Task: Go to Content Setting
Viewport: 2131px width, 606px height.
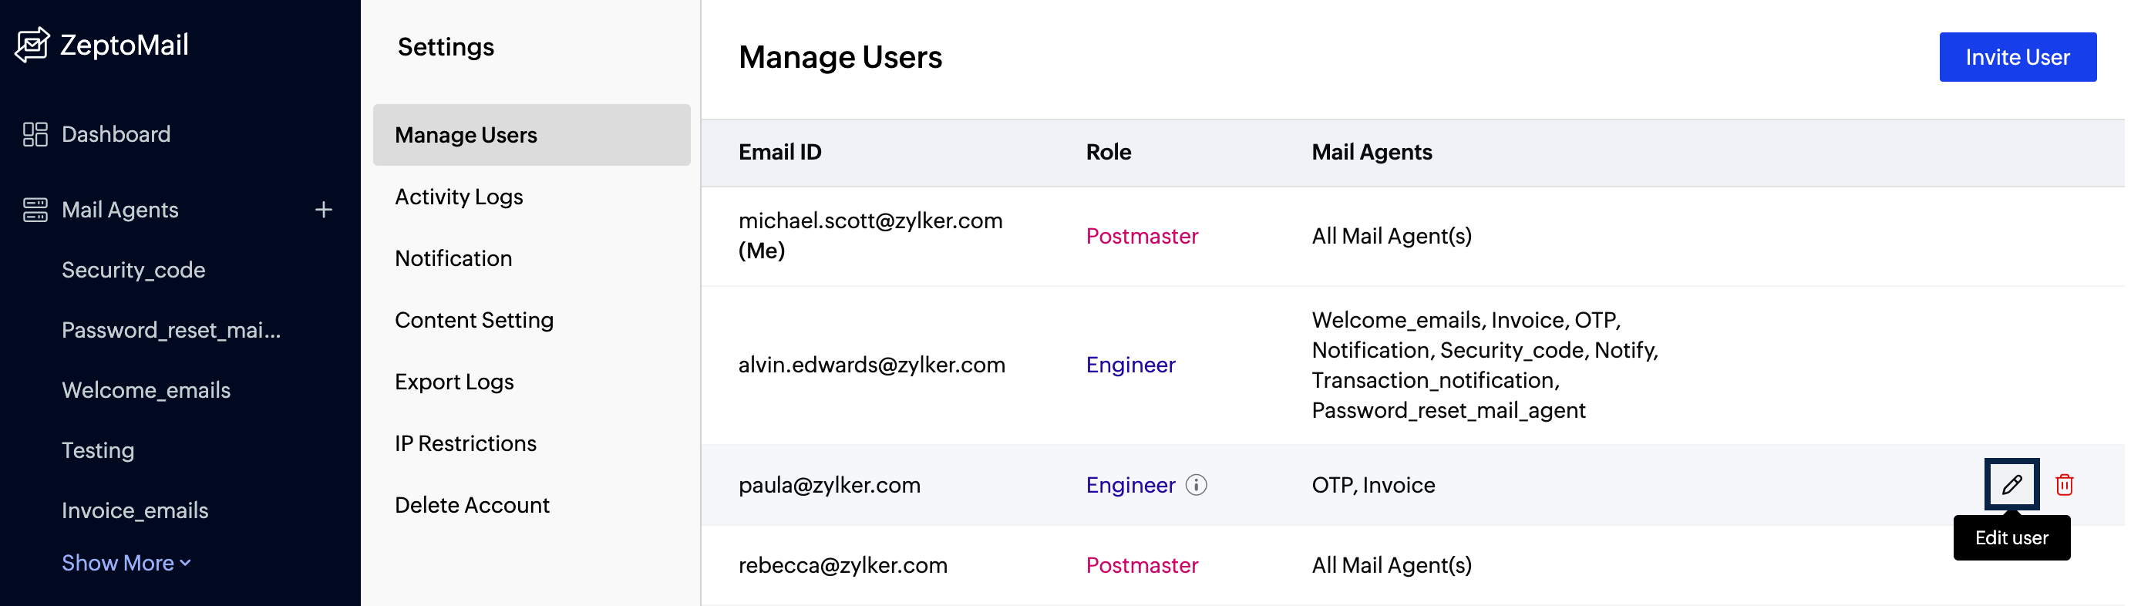Action: pos(474,320)
